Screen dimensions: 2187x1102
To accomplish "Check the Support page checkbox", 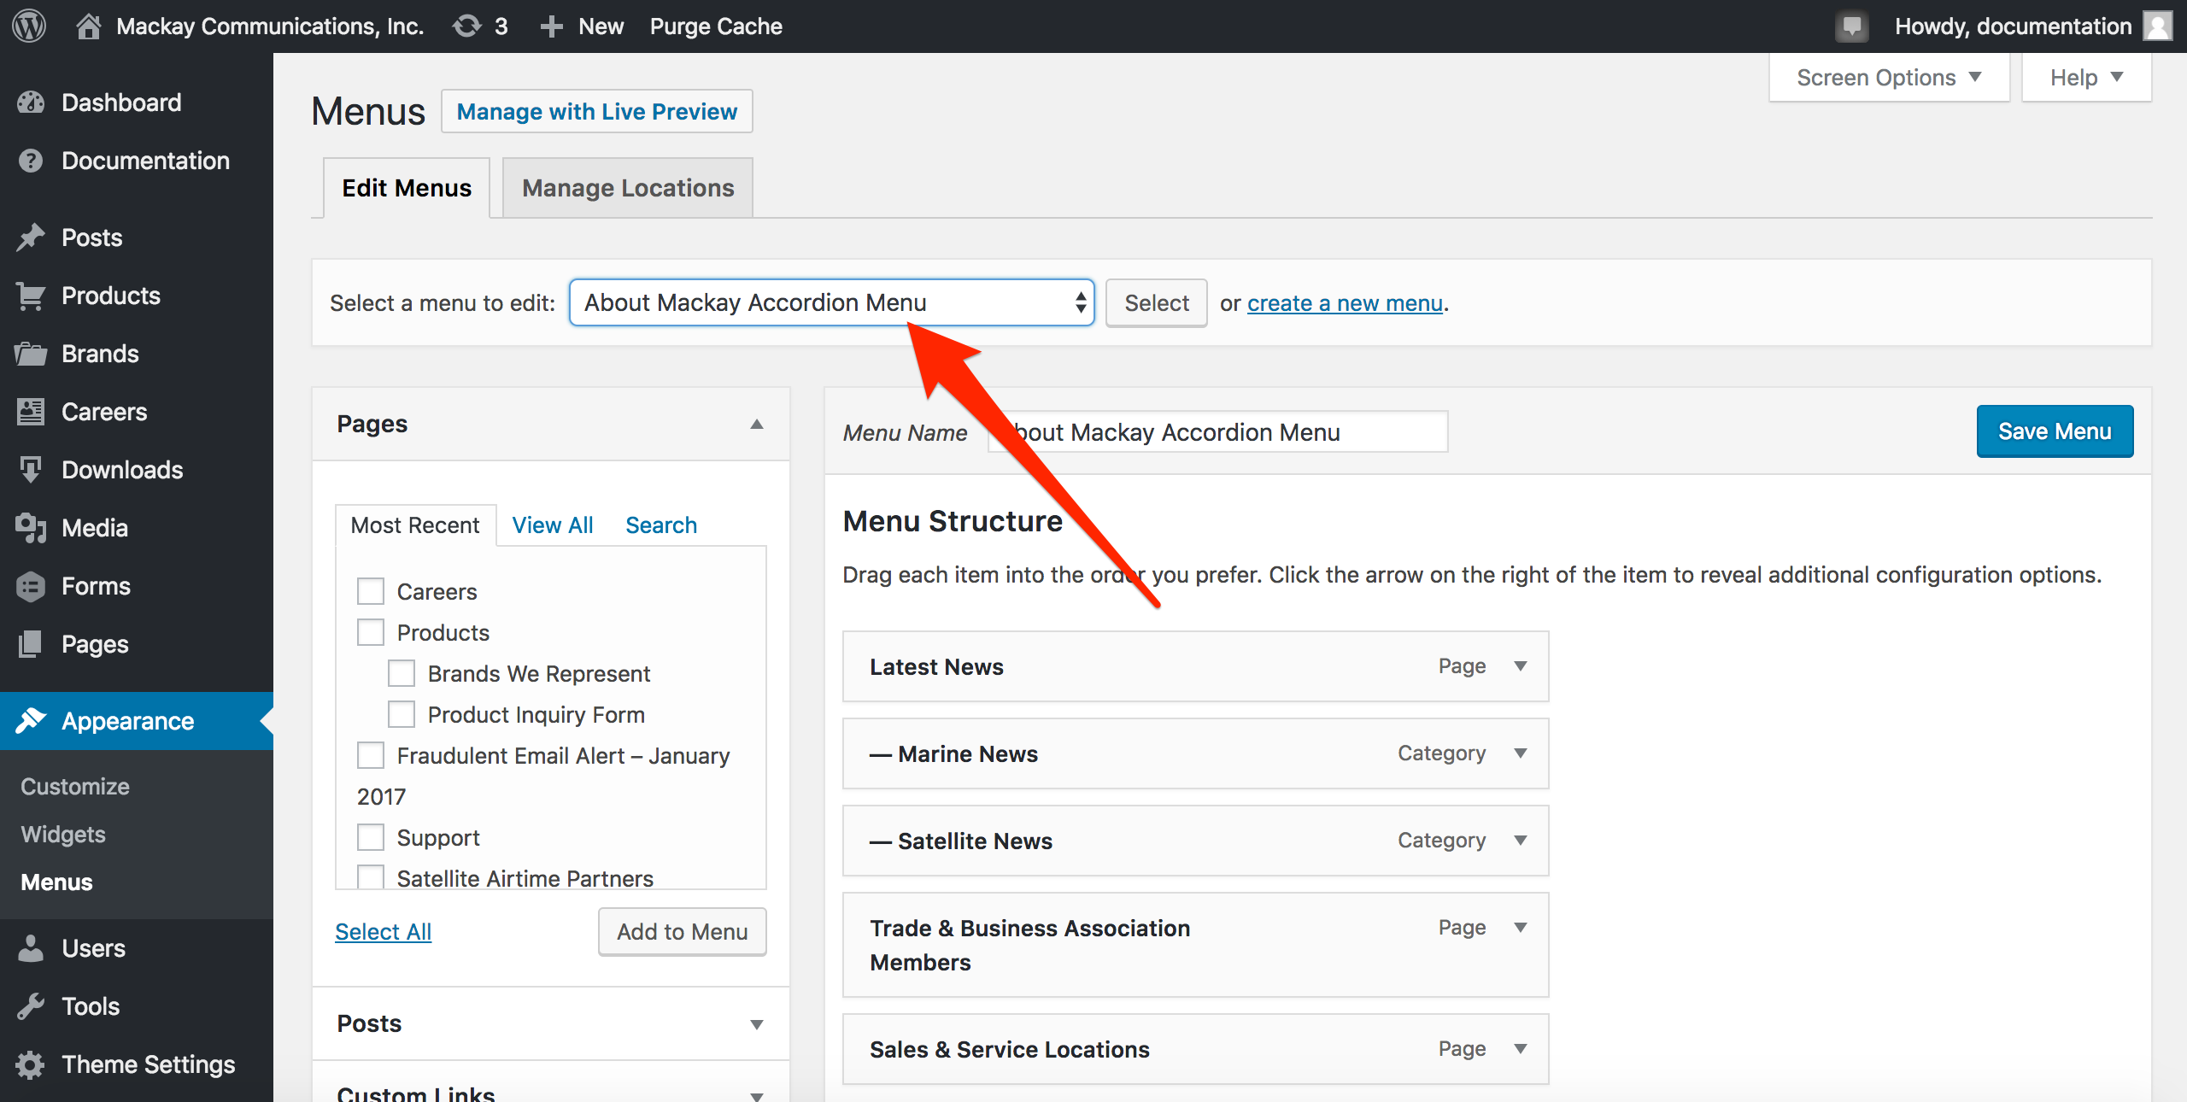I will (x=371, y=837).
